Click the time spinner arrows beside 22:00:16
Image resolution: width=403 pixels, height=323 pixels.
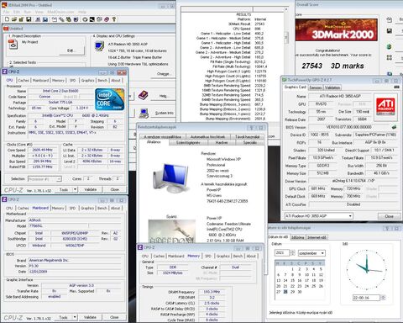pyautogui.click(x=383, y=298)
